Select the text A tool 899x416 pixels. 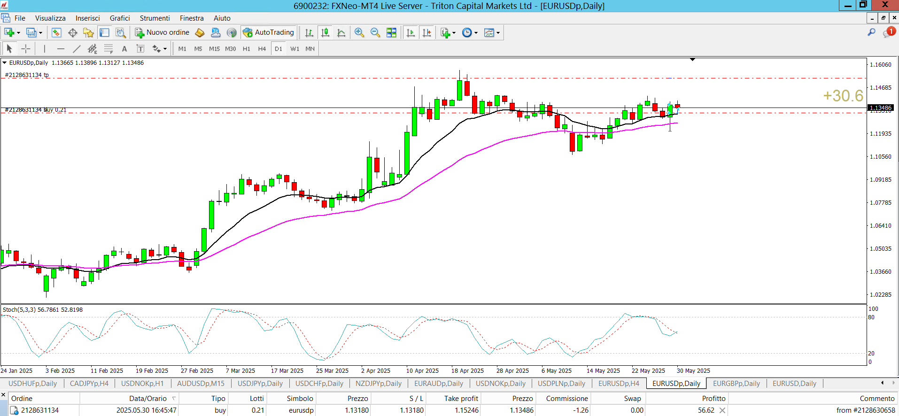click(x=124, y=48)
